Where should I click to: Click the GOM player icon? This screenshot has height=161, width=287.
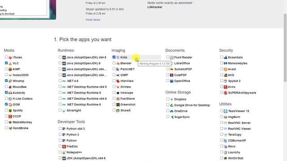[x=10, y=105]
